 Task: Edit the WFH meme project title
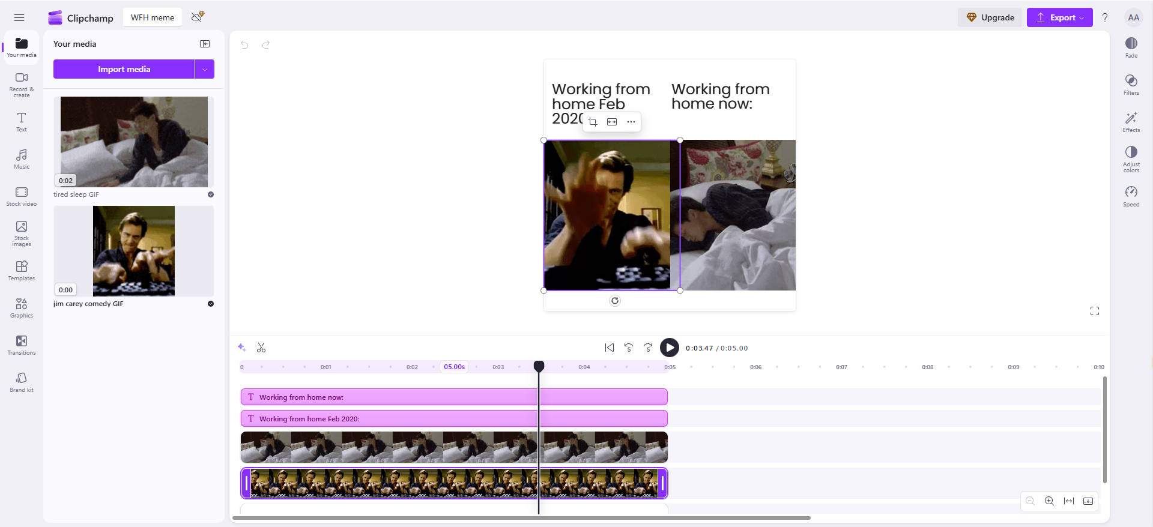[x=153, y=17]
